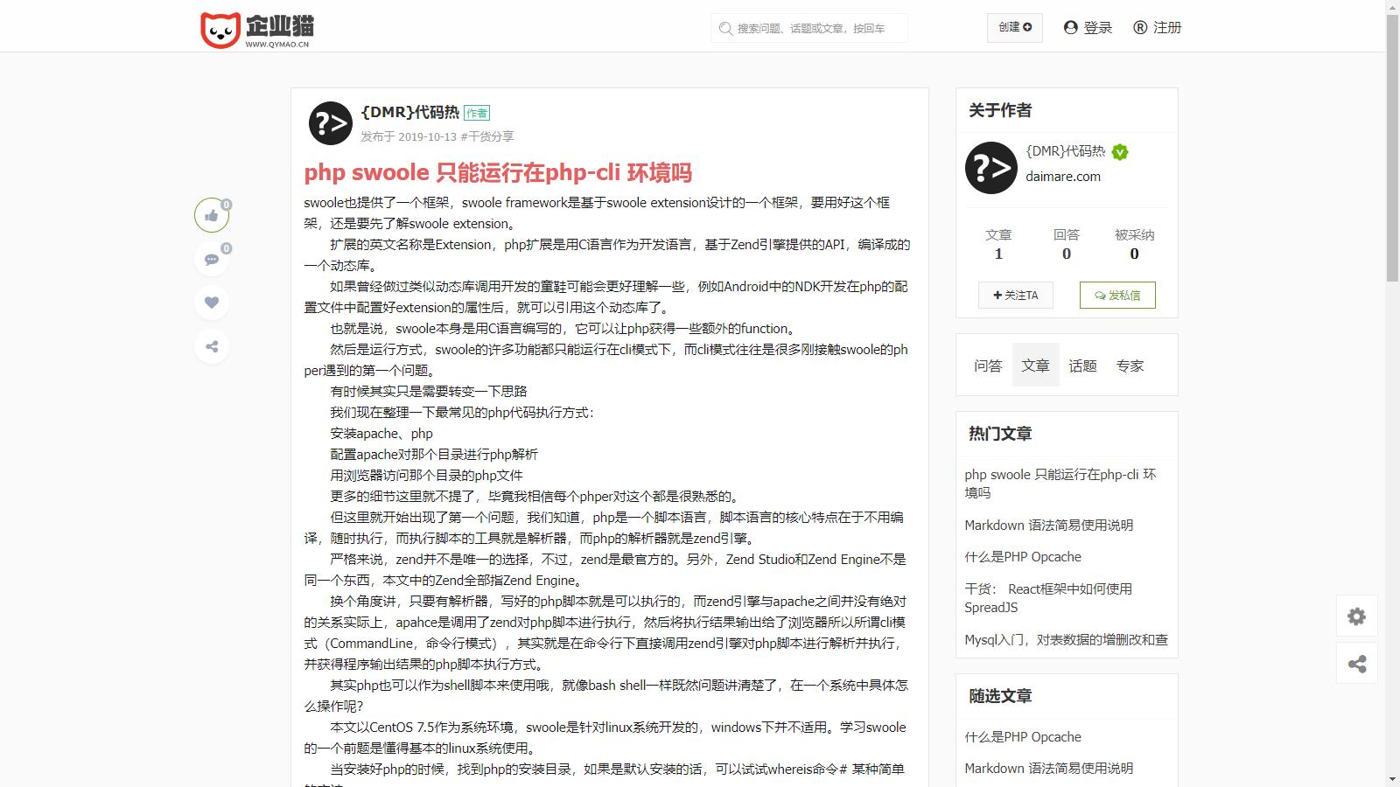Favorite the article with heart icon
Screen dimensions: 1400x787
212,303
